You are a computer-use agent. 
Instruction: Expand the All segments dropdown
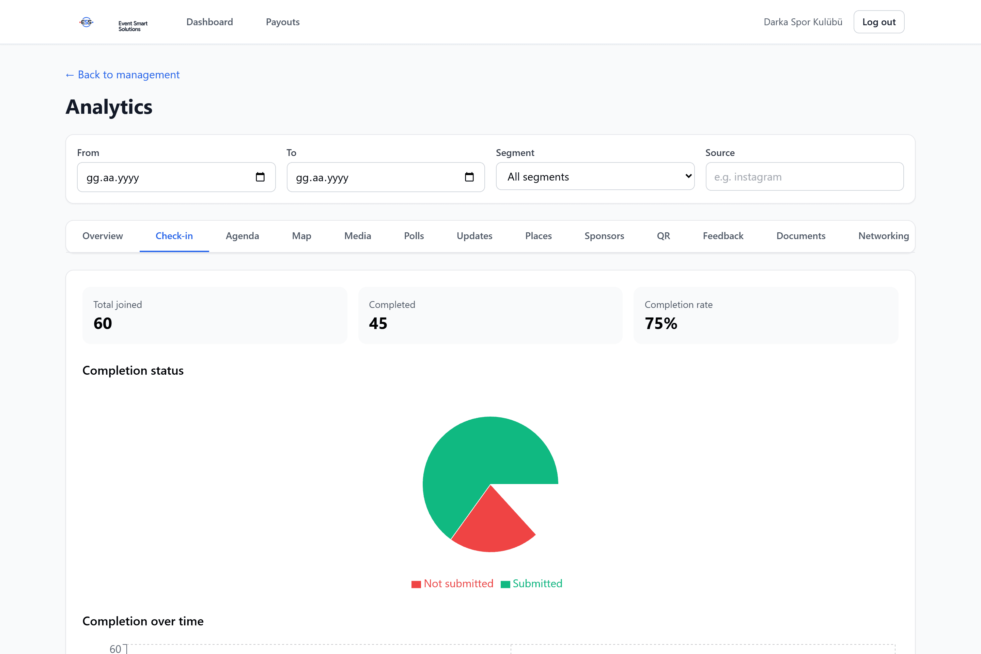coord(595,176)
